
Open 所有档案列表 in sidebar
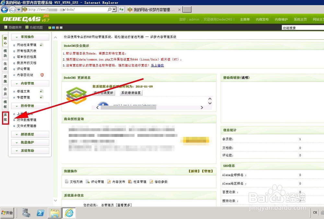coord(27,51)
